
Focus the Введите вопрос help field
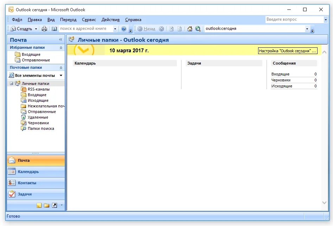(295, 20)
